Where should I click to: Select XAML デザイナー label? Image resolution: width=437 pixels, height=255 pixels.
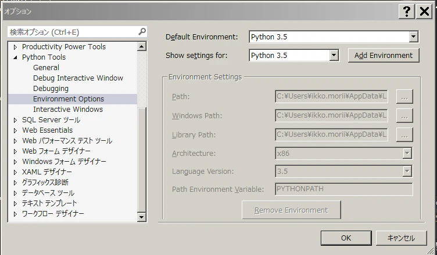(x=47, y=172)
